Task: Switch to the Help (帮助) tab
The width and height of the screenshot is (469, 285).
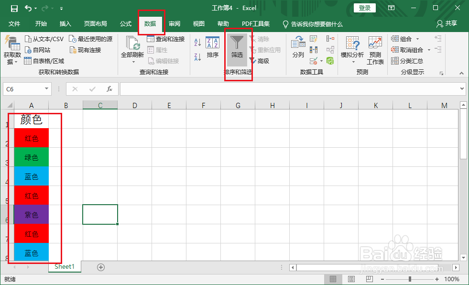Action: point(223,24)
